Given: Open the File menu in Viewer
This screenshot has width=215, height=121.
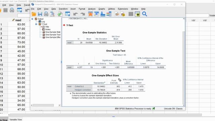Looking at the screenshot, I should [33, 9].
